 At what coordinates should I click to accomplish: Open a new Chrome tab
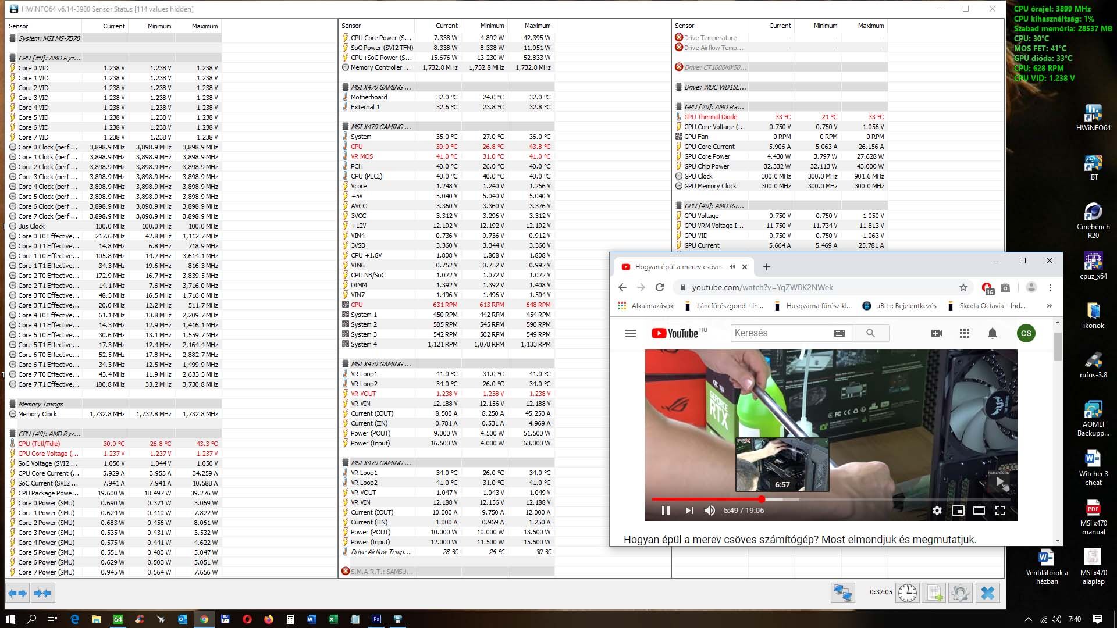(x=767, y=267)
